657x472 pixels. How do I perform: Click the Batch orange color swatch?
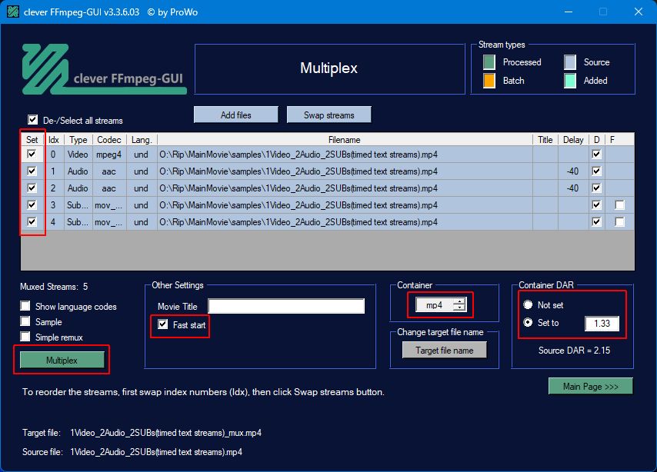(x=489, y=81)
